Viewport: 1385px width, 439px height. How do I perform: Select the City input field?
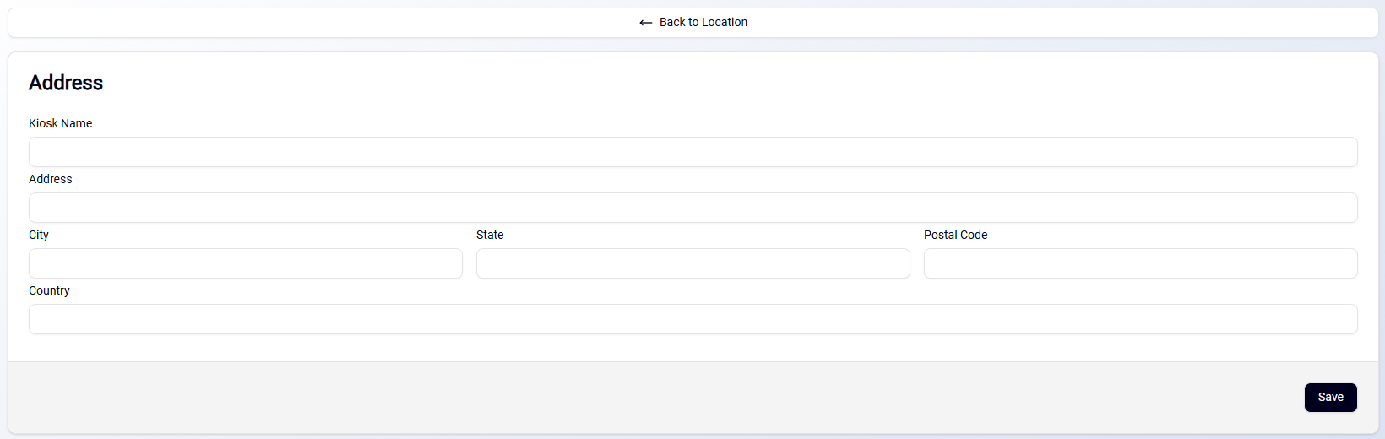[246, 263]
